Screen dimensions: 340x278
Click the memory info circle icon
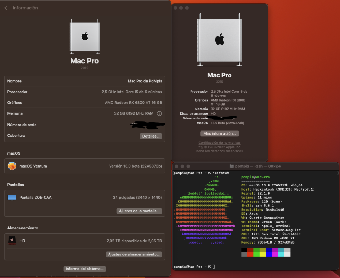pos(159,113)
